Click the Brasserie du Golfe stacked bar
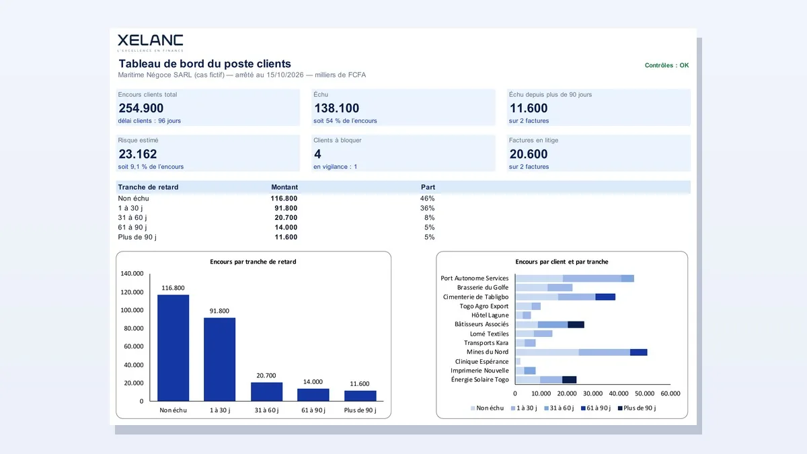Image resolution: width=807 pixels, height=454 pixels. pos(544,287)
